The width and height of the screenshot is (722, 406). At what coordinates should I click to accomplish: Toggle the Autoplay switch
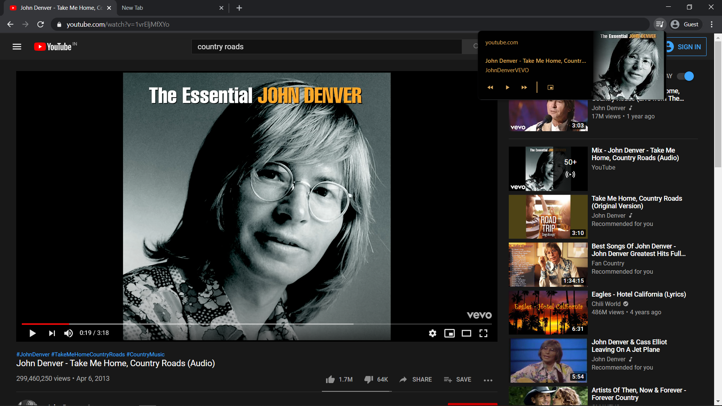click(685, 76)
